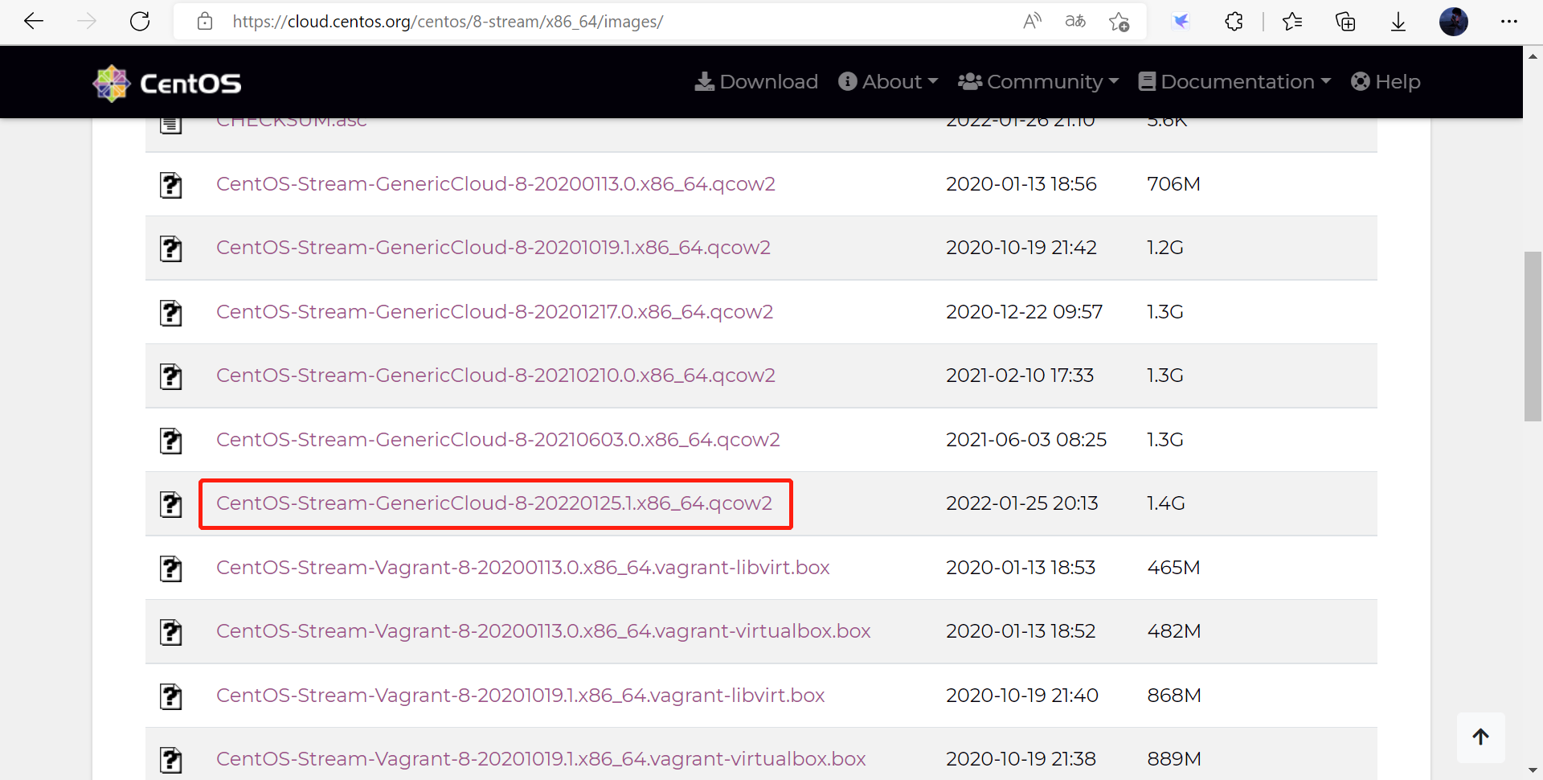
Task: Open Read aloud in address bar
Action: (1032, 22)
